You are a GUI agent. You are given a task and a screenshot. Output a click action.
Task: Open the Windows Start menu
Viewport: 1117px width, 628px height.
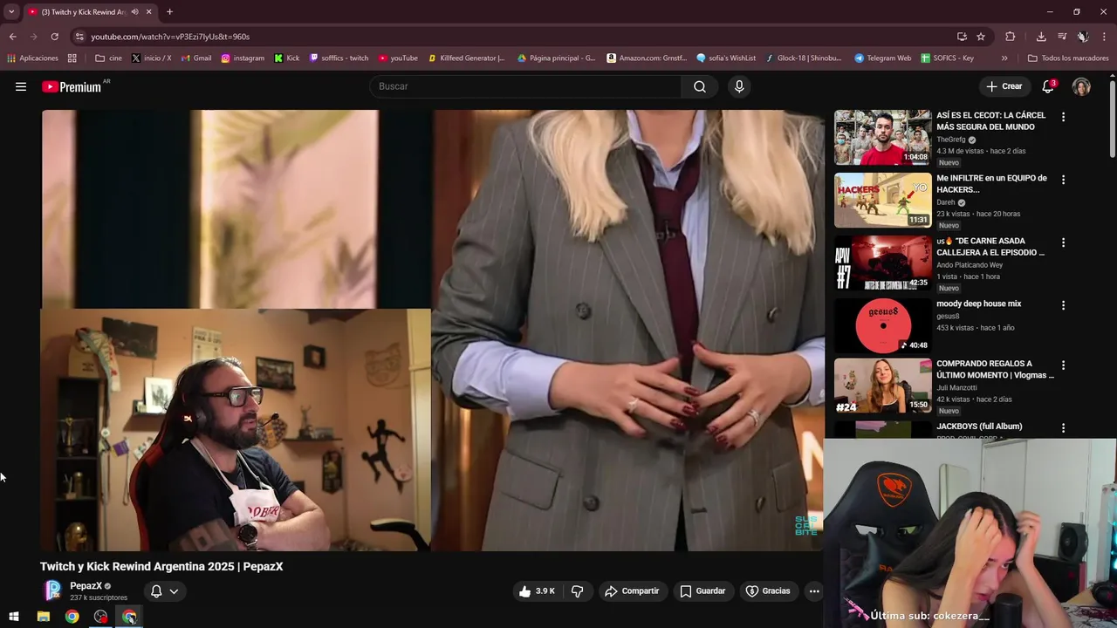(14, 617)
